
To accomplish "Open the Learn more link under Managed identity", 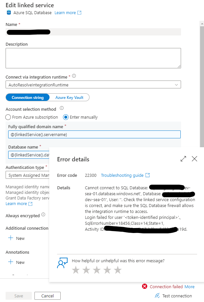I will point(16,204).
